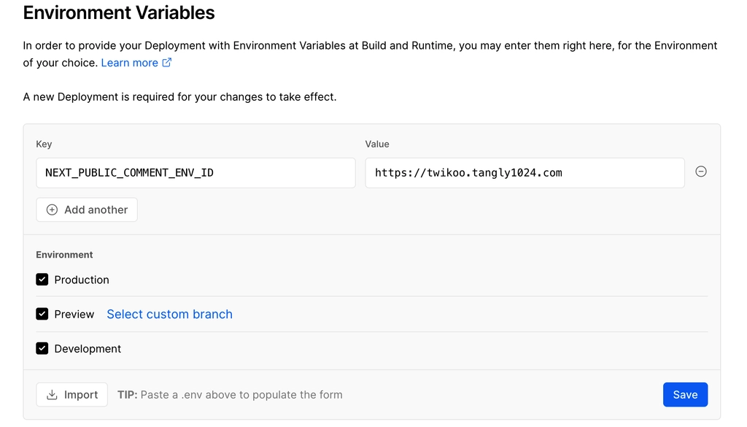The image size is (747, 427).
Task: Open the external link icon beside Learn more
Action: click(167, 63)
